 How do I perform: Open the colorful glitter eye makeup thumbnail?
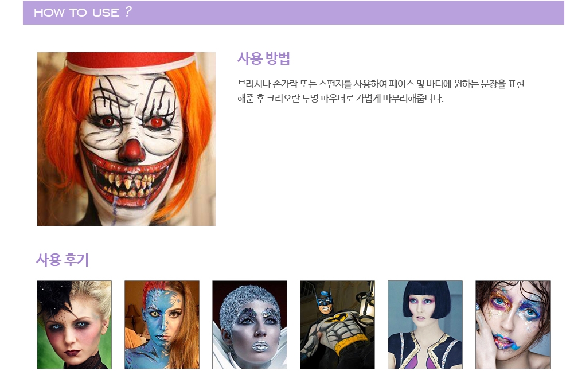[x=513, y=324]
